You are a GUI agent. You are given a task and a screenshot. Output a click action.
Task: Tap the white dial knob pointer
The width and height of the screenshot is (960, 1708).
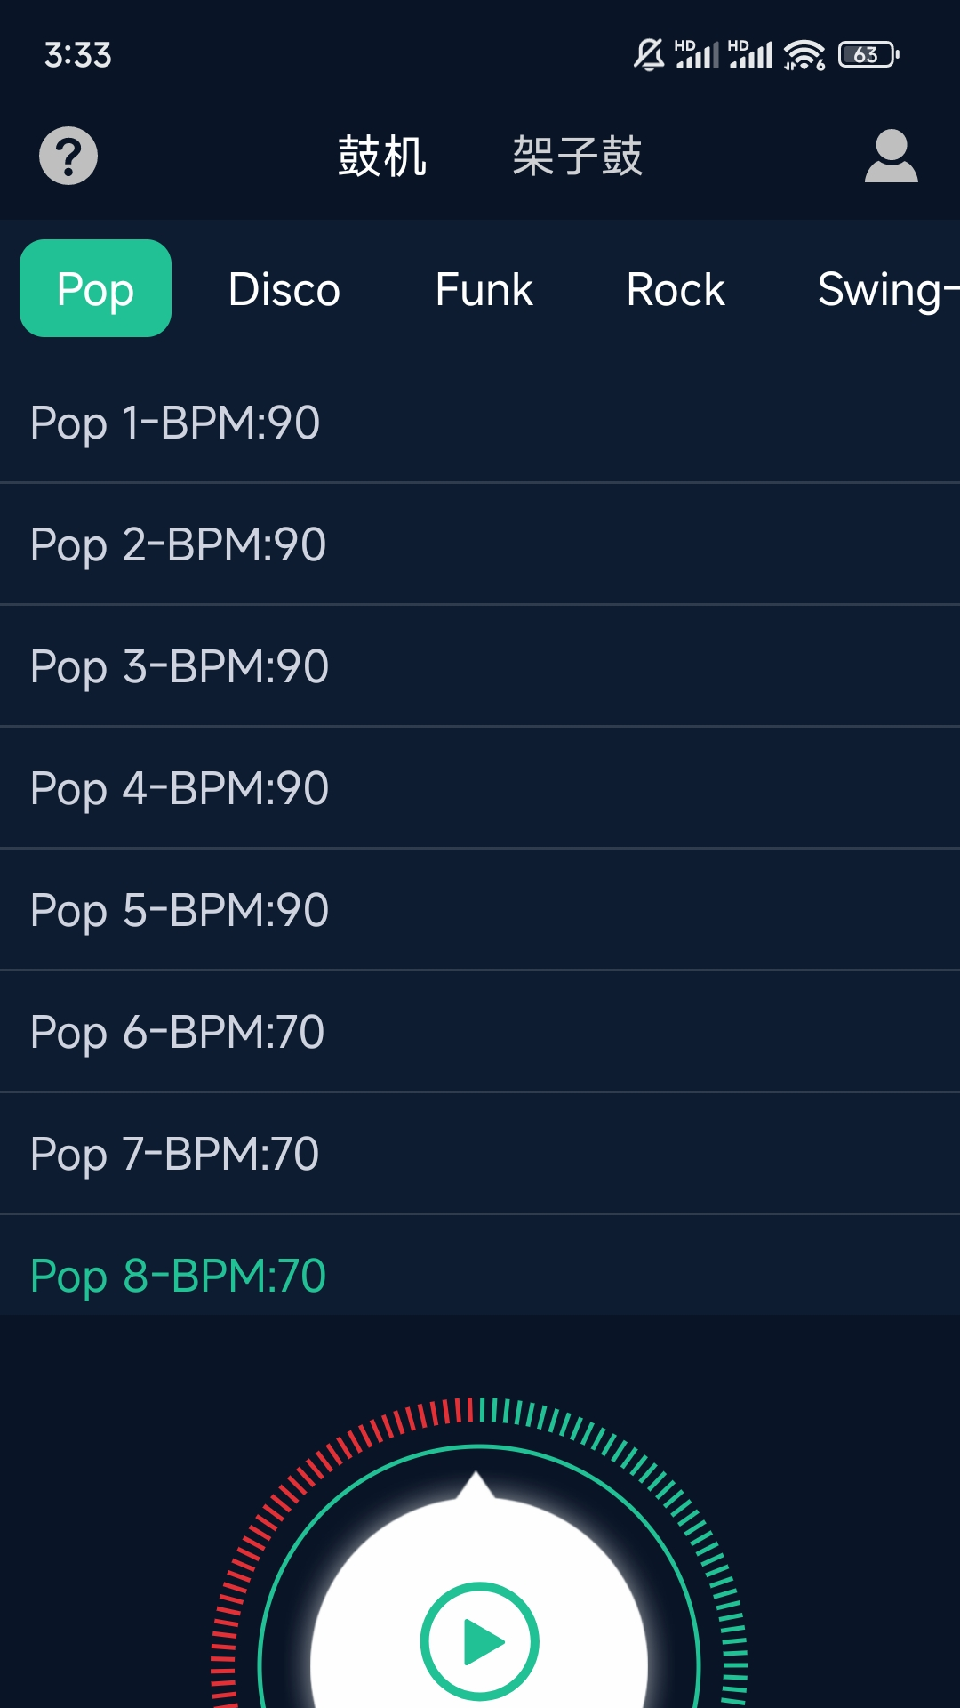[x=476, y=1486]
